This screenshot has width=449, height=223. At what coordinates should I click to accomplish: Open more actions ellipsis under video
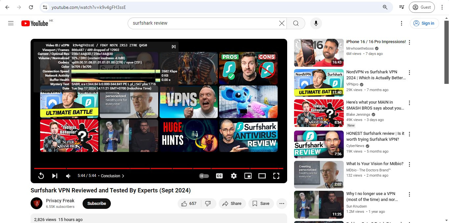point(282,204)
